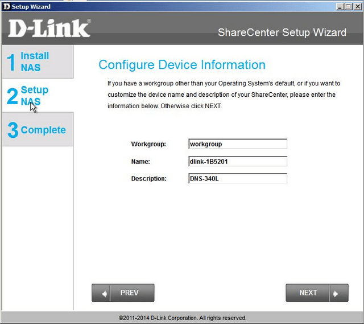The height and width of the screenshot is (324, 364).
Task: Minimize the Setup Wizard window
Action: coord(340,6)
